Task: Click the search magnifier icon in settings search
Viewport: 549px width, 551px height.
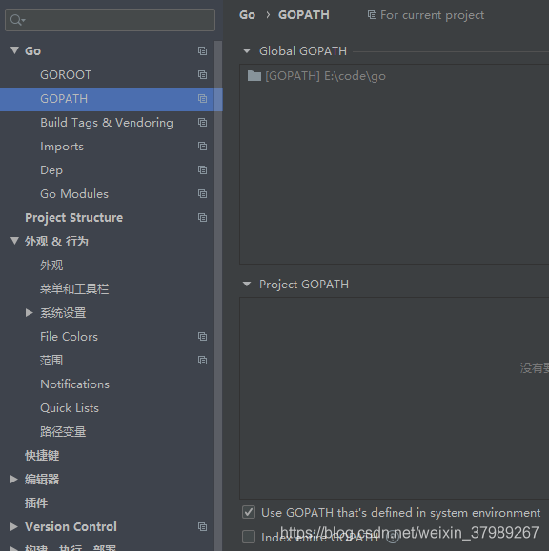Action: (17, 20)
